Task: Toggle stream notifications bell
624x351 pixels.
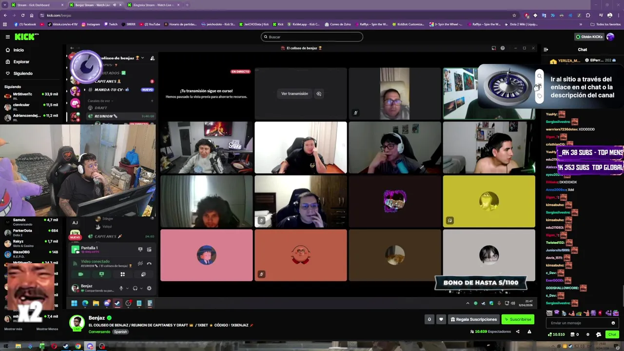Action: (x=429, y=319)
